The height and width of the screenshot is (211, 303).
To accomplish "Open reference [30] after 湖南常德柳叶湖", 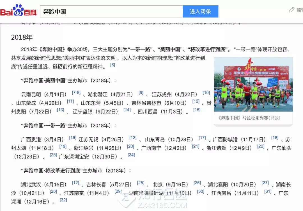I will click(201, 191).
